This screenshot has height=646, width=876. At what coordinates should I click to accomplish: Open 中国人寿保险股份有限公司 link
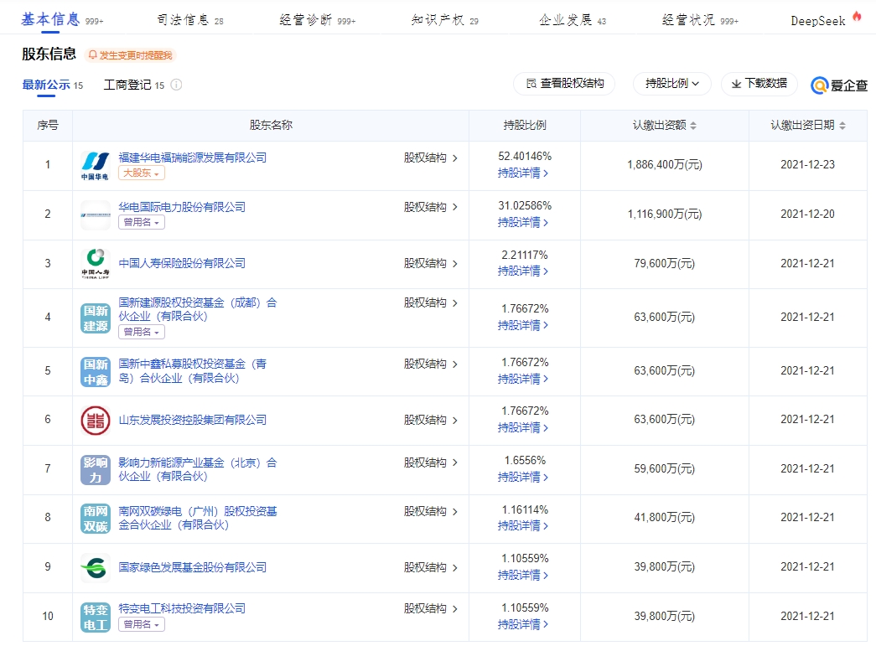182,263
